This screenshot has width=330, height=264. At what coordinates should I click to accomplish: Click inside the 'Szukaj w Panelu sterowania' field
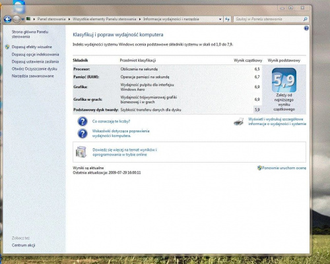click(x=269, y=19)
